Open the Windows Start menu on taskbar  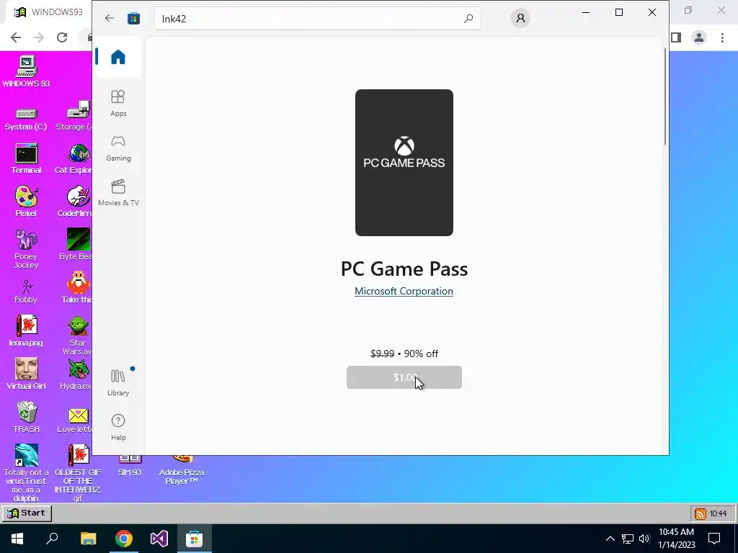point(17,539)
